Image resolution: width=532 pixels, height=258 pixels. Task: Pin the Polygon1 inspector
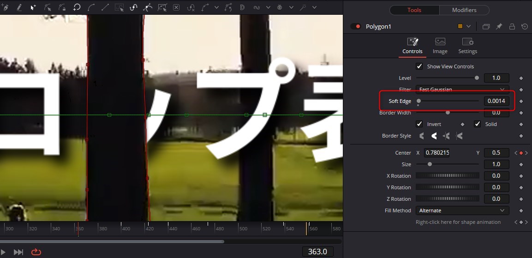pos(499,26)
